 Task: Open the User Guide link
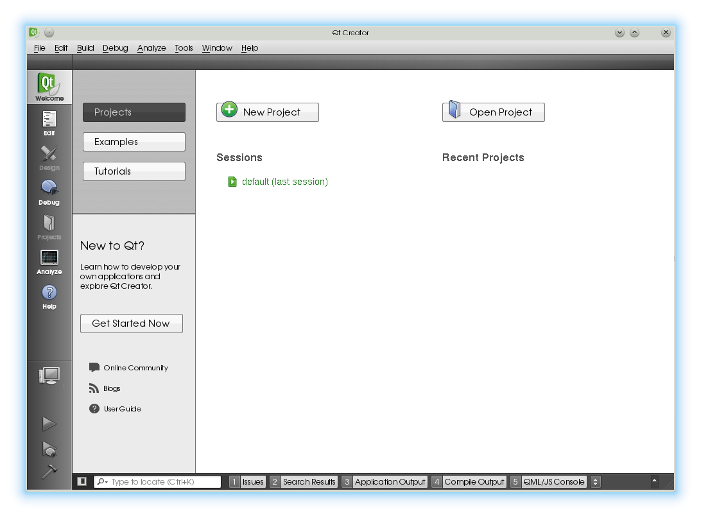(123, 409)
